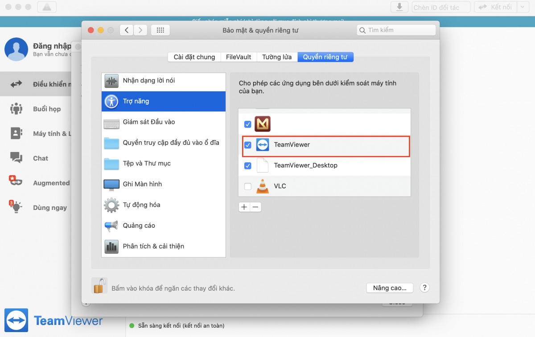This screenshot has height=337, width=535.
Task: Click the Dùng ngay lightbulb icon
Action: point(16,206)
